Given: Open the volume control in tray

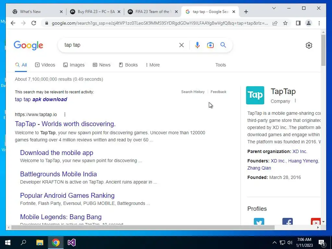Looking at the screenshot, I should pyautogui.click(x=290, y=243).
